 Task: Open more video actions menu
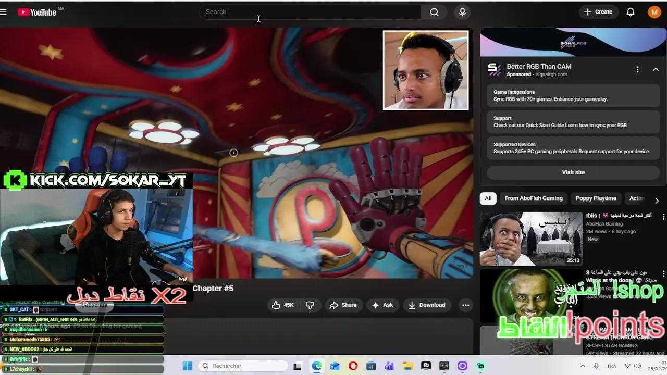click(x=466, y=305)
